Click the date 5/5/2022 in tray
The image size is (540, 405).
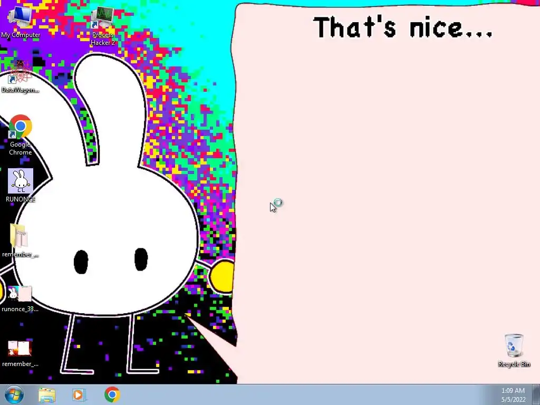[513, 400]
